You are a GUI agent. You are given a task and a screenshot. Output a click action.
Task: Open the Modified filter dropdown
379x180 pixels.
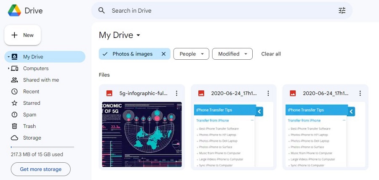coord(232,54)
